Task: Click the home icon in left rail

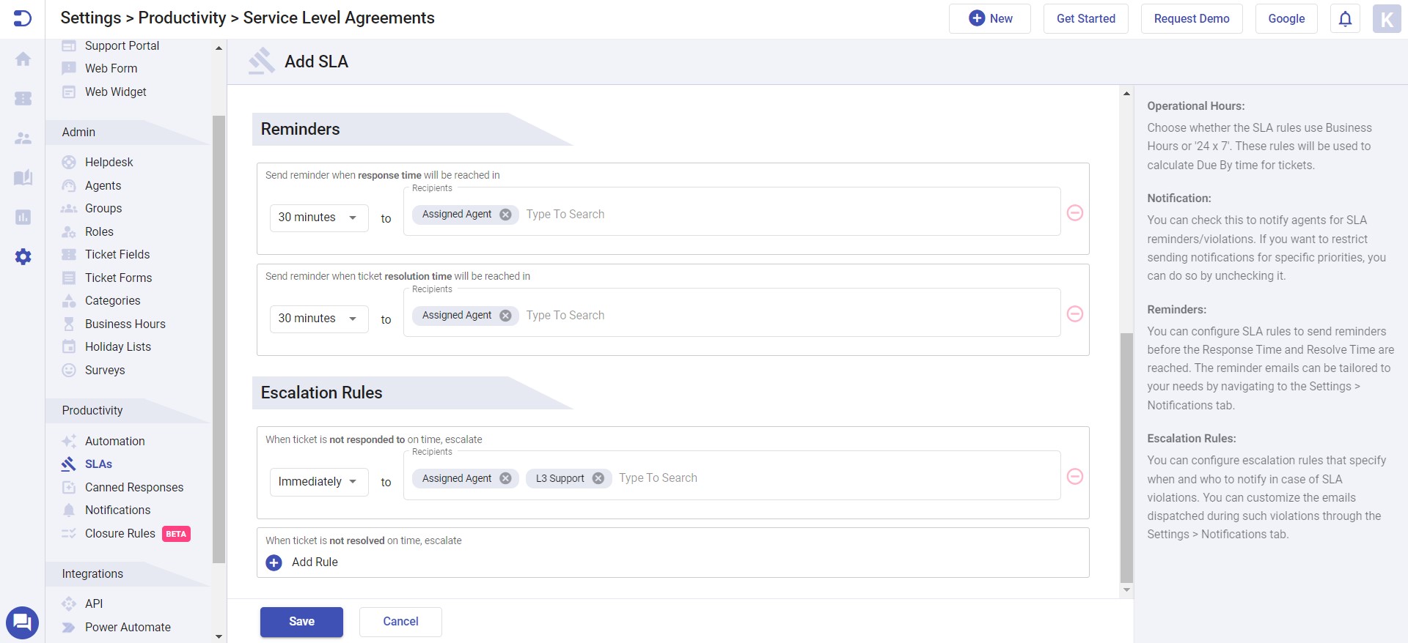Action: 23,59
